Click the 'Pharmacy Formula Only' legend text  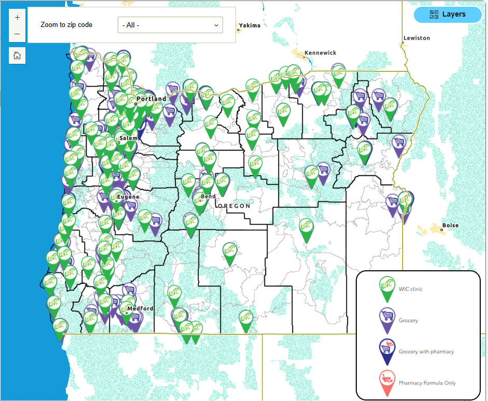click(x=427, y=383)
